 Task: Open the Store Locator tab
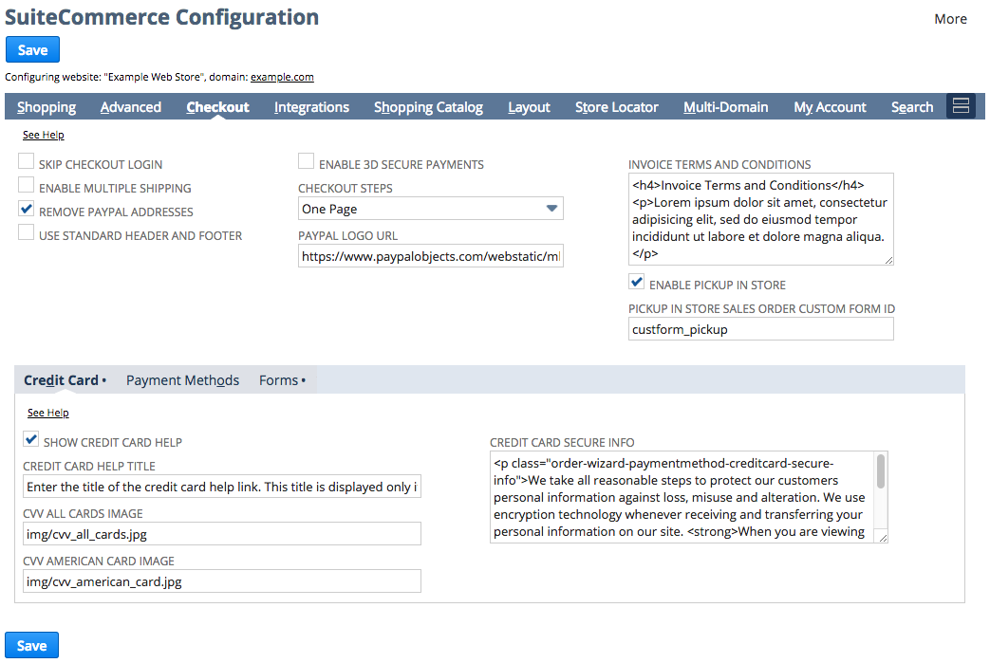coord(617,107)
